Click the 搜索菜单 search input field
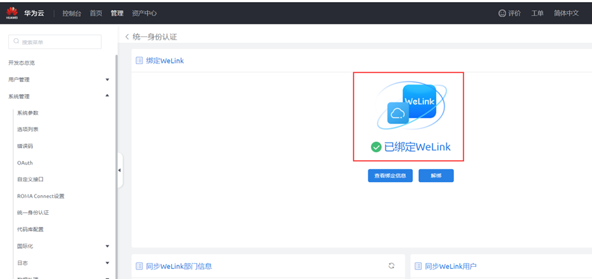The image size is (592, 279). (55, 42)
